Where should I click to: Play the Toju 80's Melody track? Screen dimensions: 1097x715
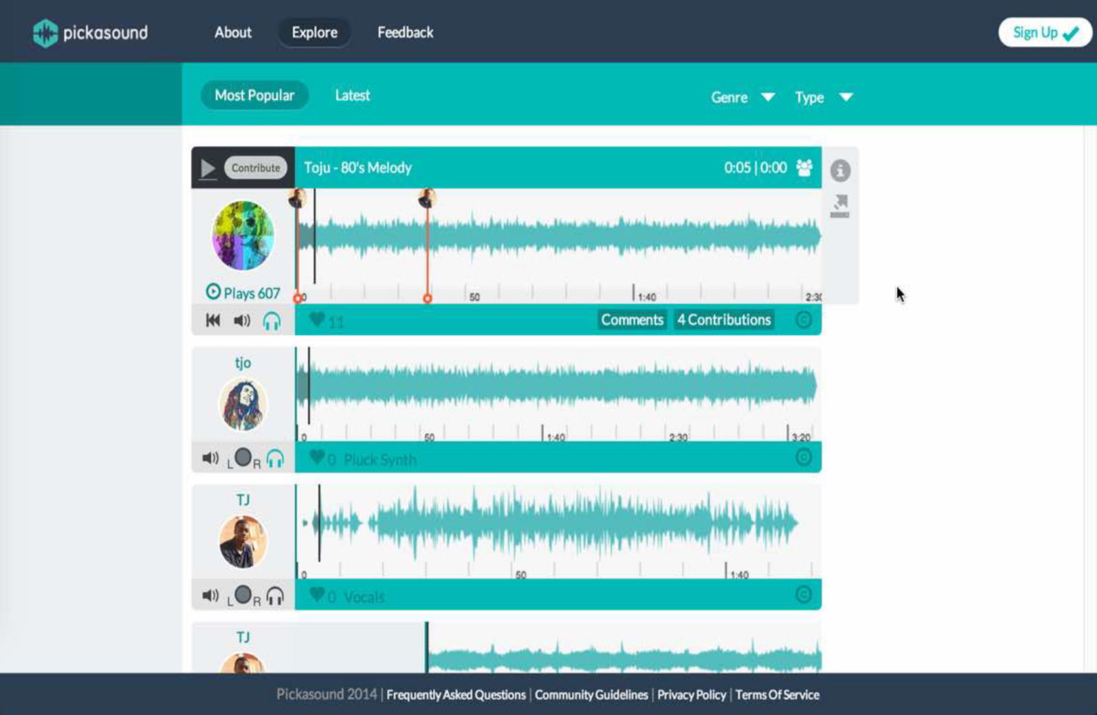tap(208, 168)
